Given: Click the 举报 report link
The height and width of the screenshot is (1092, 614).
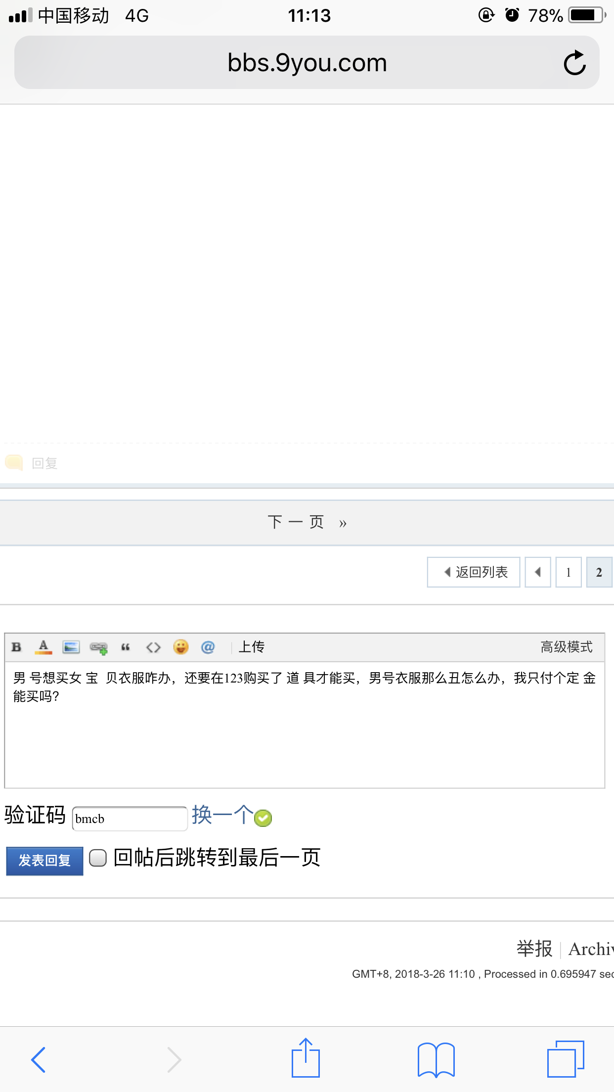Looking at the screenshot, I should point(534,949).
